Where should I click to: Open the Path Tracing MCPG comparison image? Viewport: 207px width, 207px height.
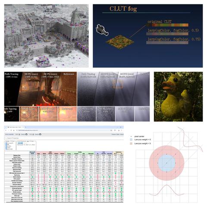point(77,97)
